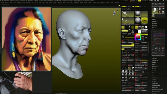Open the gray material sphere picker
Screen dimensions: 167x94
point(138,14)
